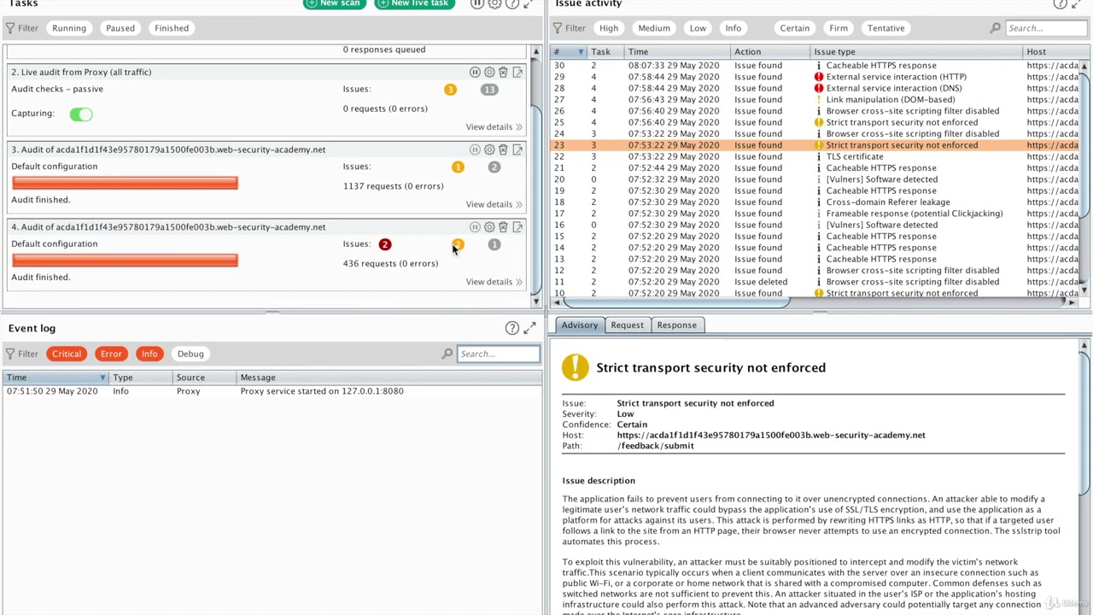The image size is (1093, 615).
Task: Switch to the Request tab
Action: [627, 325]
